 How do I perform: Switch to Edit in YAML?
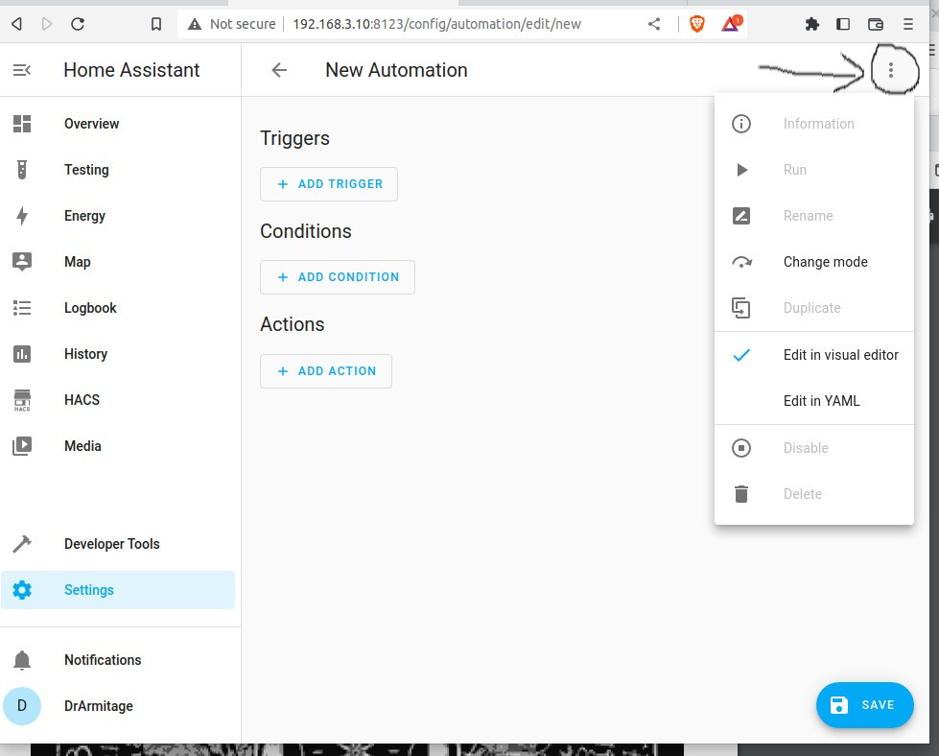(814, 401)
